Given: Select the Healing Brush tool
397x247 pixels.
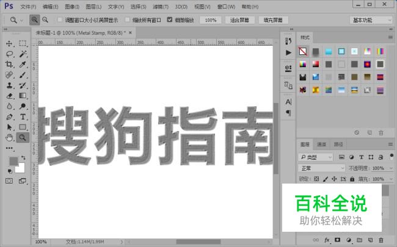Looking at the screenshot, I should click(9, 75).
